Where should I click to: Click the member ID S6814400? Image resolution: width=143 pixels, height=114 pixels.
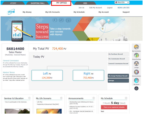click(x=15, y=49)
